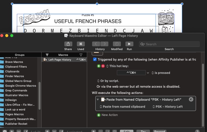
Task: Open the 'Paste from named clipboard' popup
Action: [122, 107]
